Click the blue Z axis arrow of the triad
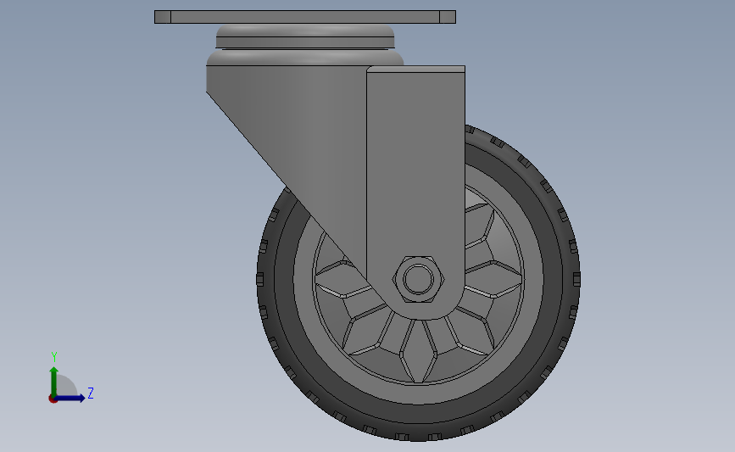This screenshot has width=735, height=452. (70, 398)
